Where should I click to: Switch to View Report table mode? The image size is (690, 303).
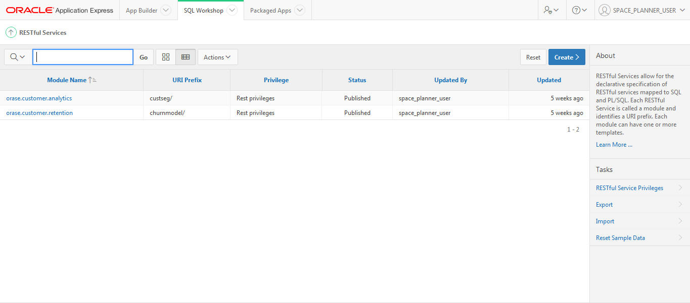pyautogui.click(x=186, y=57)
